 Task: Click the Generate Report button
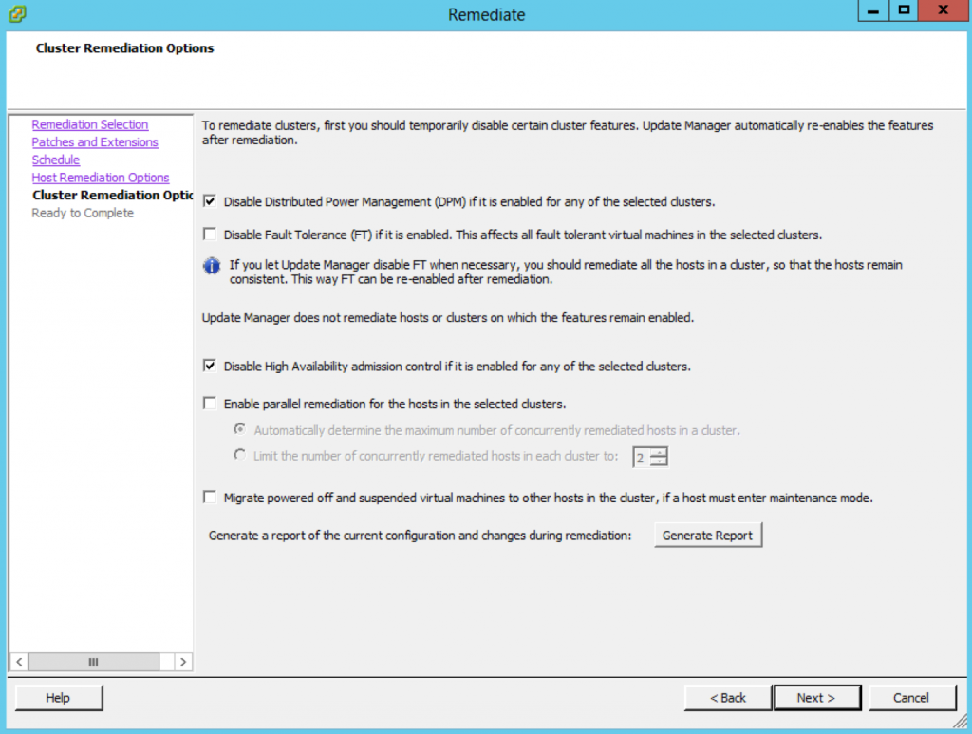point(708,535)
